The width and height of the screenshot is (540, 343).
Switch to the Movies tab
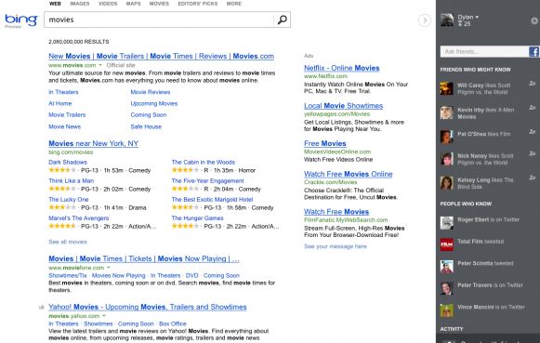(x=159, y=4)
